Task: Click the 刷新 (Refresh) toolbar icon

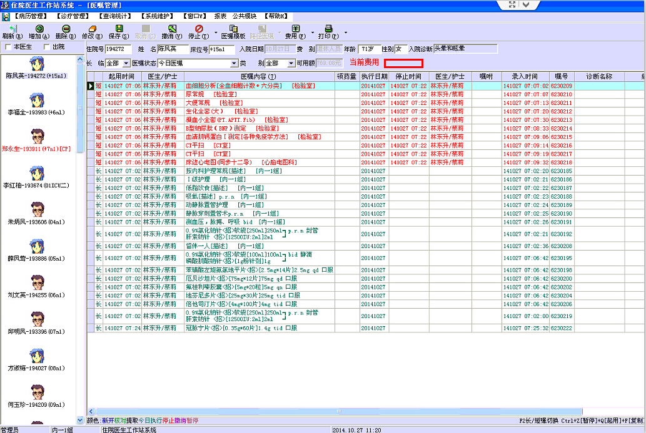Action: click(x=13, y=28)
